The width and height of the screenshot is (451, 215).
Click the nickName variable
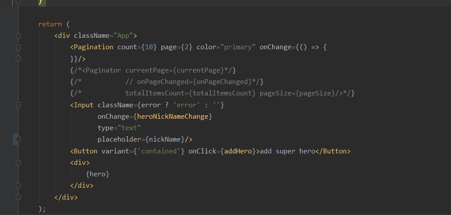tap(164, 139)
